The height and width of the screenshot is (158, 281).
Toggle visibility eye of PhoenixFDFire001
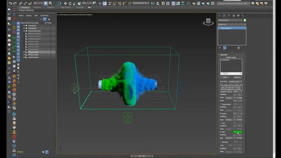24,31
